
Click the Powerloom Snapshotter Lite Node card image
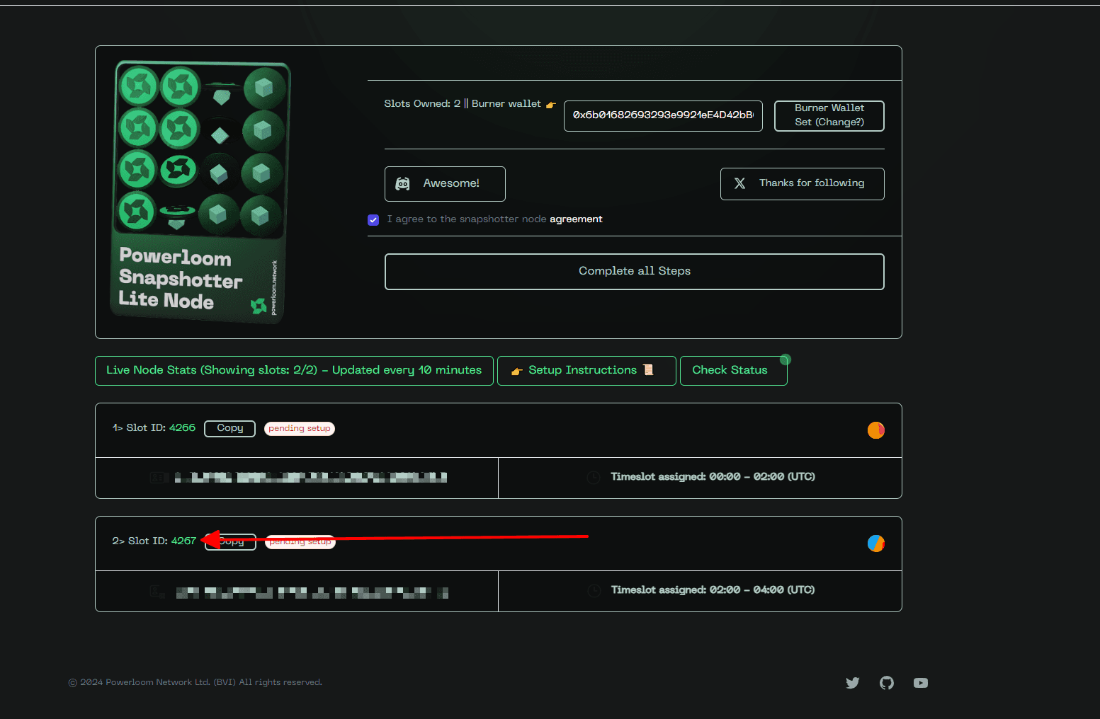click(x=200, y=192)
